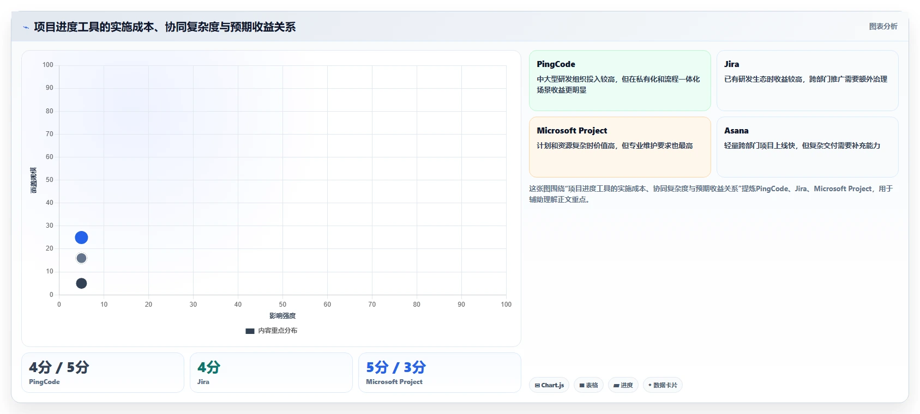
Task: Click the 影响强度 x-axis title
Action: pos(282,316)
